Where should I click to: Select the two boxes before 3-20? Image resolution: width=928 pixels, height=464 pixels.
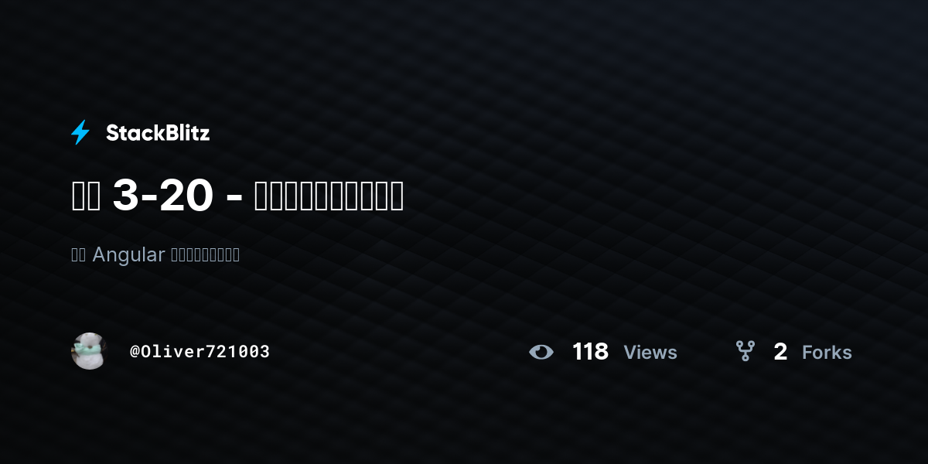pos(86,196)
